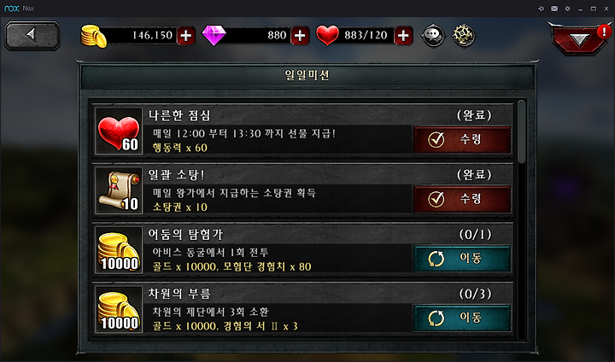Select 차원의 부름 gold 10000 thumbnail
This screenshot has width=615, height=362.
pyautogui.click(x=119, y=309)
